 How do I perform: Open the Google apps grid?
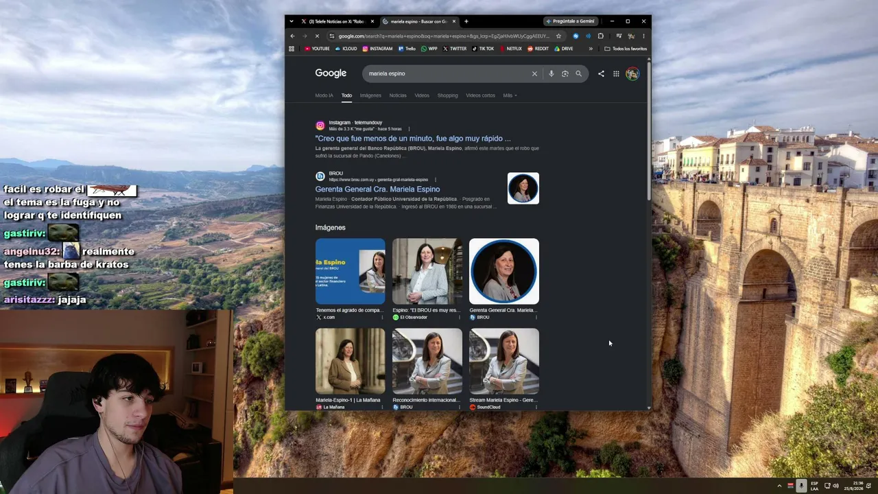[x=616, y=73]
